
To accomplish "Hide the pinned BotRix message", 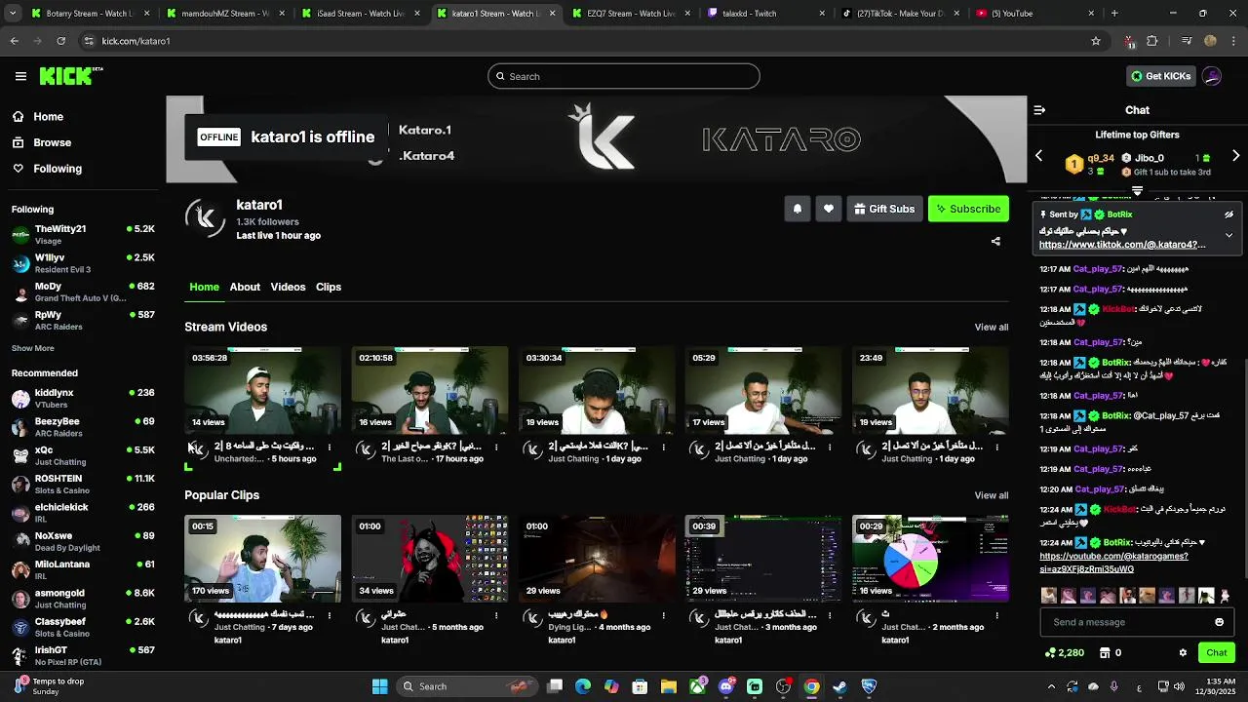I will pos(1229,214).
